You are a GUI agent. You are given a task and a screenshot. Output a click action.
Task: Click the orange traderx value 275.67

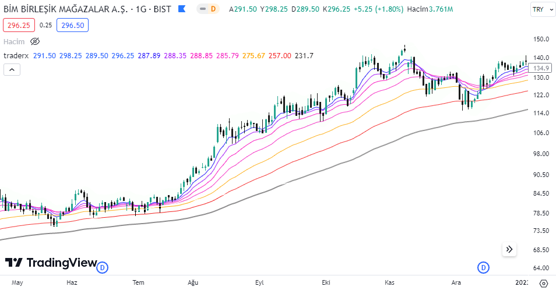point(254,55)
